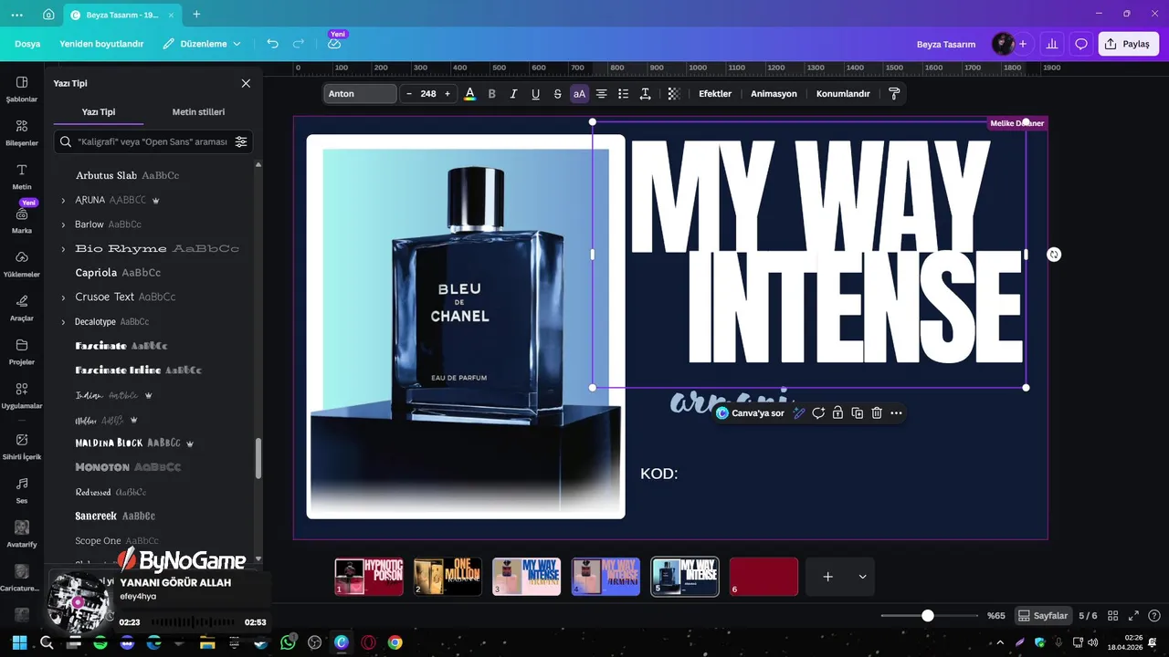
Task: Open the Düzenleme mode dropdown
Action: click(202, 44)
